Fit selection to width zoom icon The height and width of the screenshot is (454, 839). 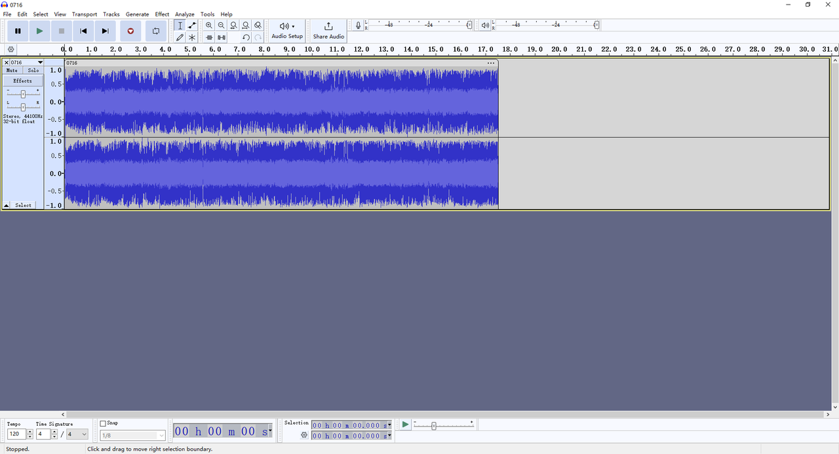coord(233,26)
